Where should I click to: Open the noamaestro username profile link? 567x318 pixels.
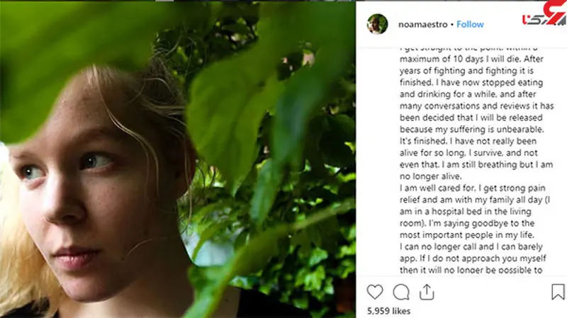pyautogui.click(x=422, y=24)
